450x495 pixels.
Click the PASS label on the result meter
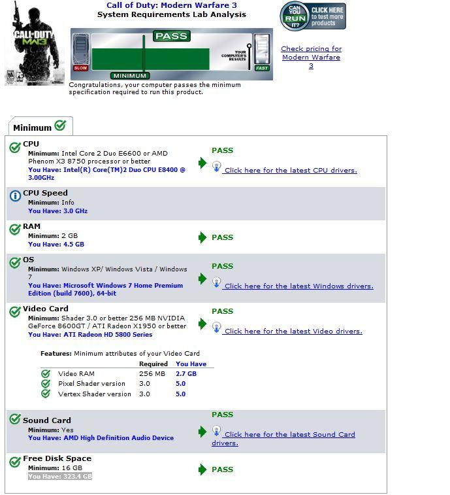[x=172, y=36]
